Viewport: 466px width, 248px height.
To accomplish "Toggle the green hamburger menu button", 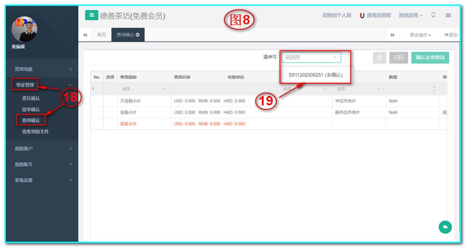I will tap(91, 15).
